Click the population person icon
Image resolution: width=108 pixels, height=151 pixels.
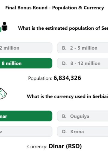tap(4, 26)
